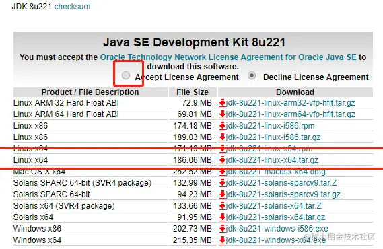Download jdk-8u221-linux-arm64-vfp-hflt.tar.gz
Viewport: 383px width, 249px height.
pyautogui.click(x=290, y=114)
